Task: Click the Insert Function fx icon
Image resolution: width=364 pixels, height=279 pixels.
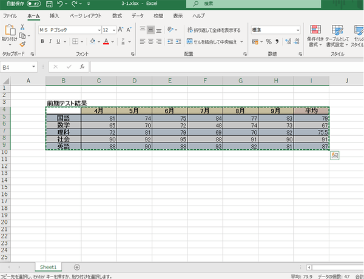Action: click(x=81, y=67)
